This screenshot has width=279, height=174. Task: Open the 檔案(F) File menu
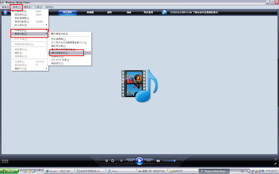tap(5, 7)
